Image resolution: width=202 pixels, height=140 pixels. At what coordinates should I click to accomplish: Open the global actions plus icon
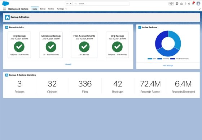click(x=177, y=4)
